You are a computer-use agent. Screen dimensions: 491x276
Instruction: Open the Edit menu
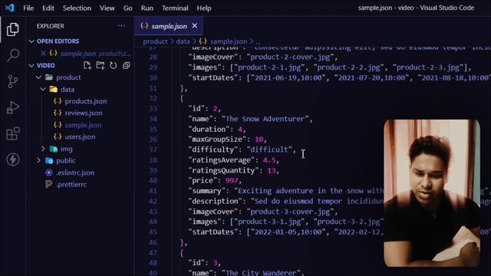click(x=48, y=8)
